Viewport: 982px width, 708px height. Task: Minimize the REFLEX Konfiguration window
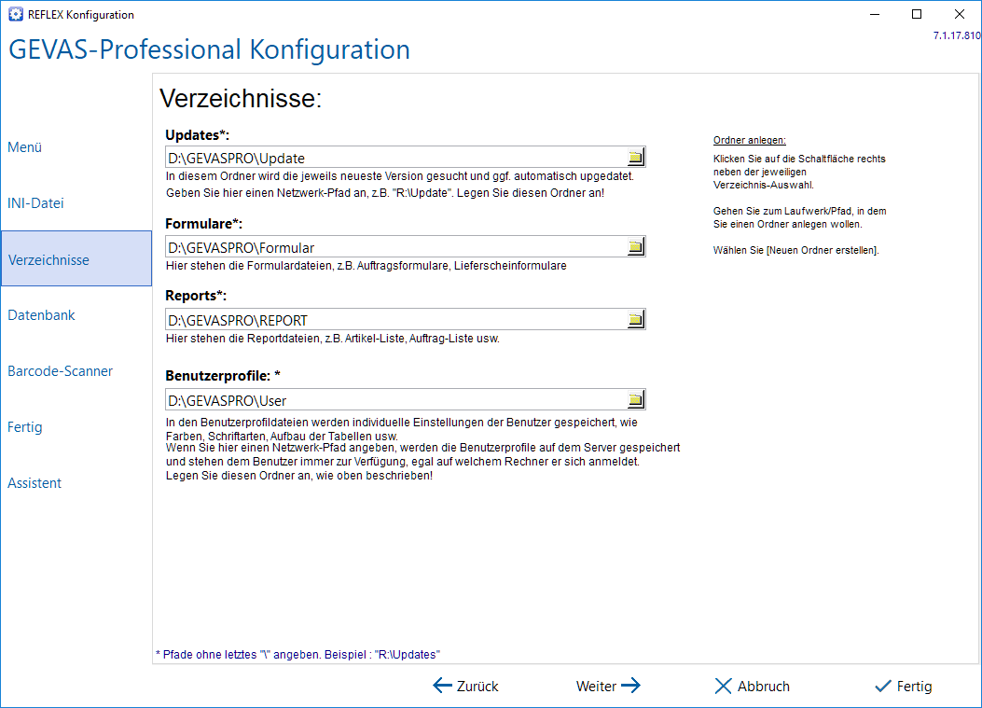(875, 14)
